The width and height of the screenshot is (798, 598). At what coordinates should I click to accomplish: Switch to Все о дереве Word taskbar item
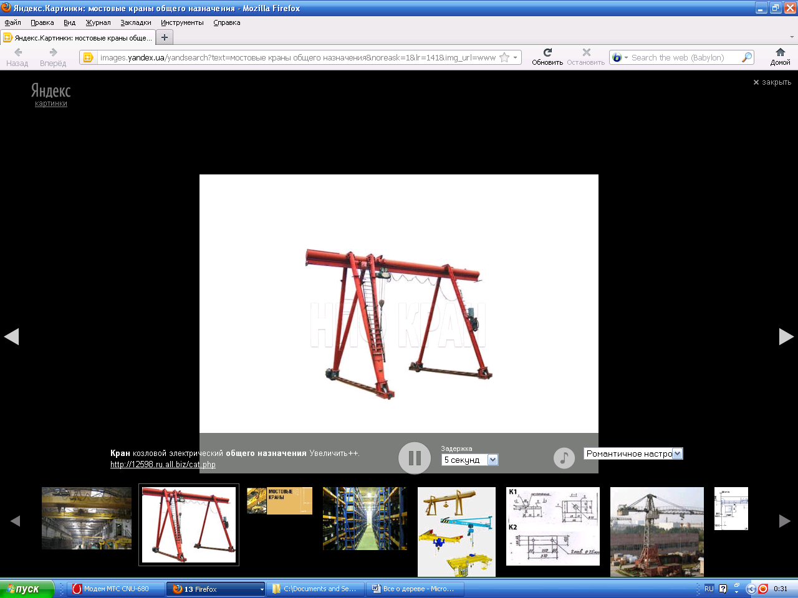click(415, 589)
